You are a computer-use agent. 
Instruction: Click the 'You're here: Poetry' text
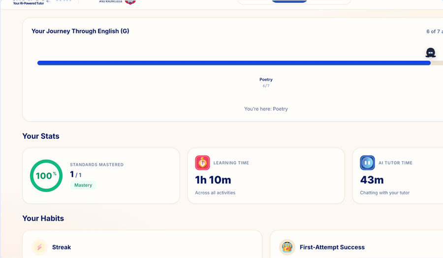(266, 109)
